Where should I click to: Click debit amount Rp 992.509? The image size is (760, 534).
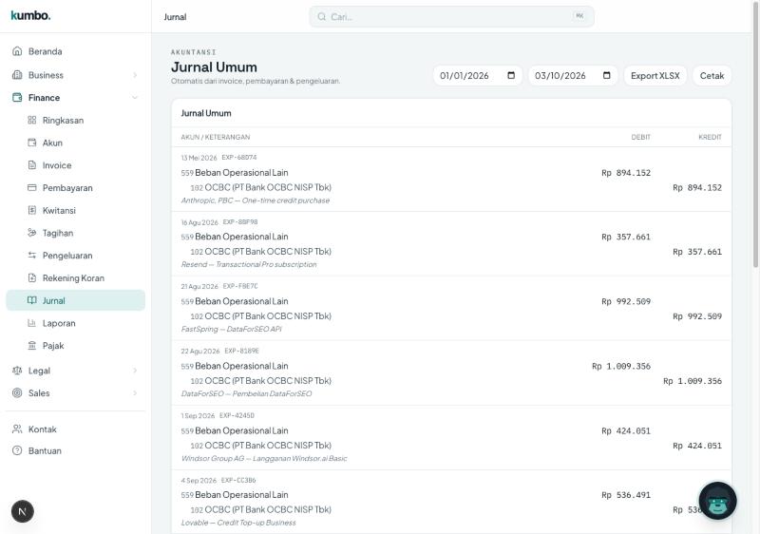point(626,301)
